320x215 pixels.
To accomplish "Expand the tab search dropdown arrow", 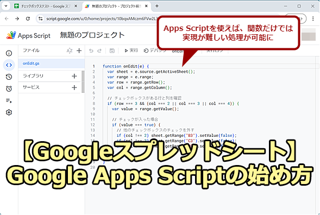I will [x=6, y=6].
